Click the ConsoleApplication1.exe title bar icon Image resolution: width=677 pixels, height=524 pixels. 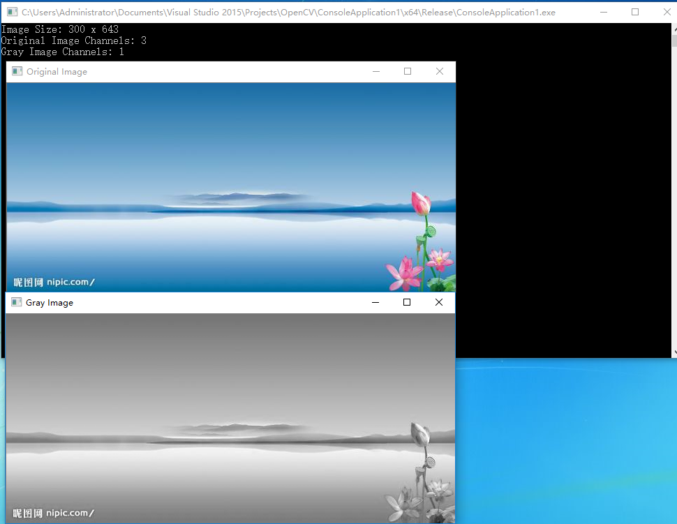[x=11, y=12]
